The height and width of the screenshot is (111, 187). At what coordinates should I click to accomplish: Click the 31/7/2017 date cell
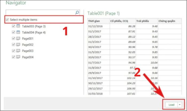(x=99, y=63)
